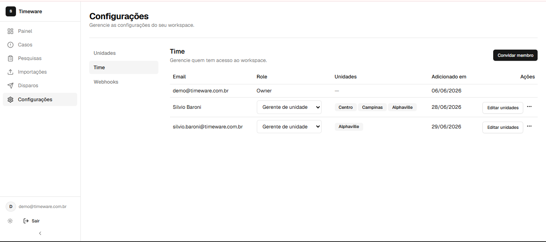Click the date 06/06/2026
Image resolution: width=546 pixels, height=242 pixels.
click(x=446, y=91)
